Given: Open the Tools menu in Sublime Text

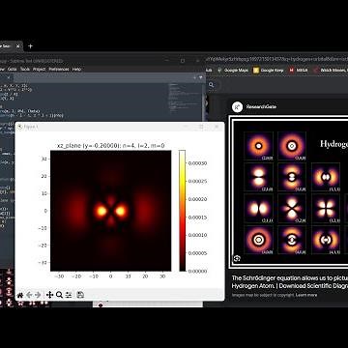Looking at the screenshot, I should [x=25, y=69].
